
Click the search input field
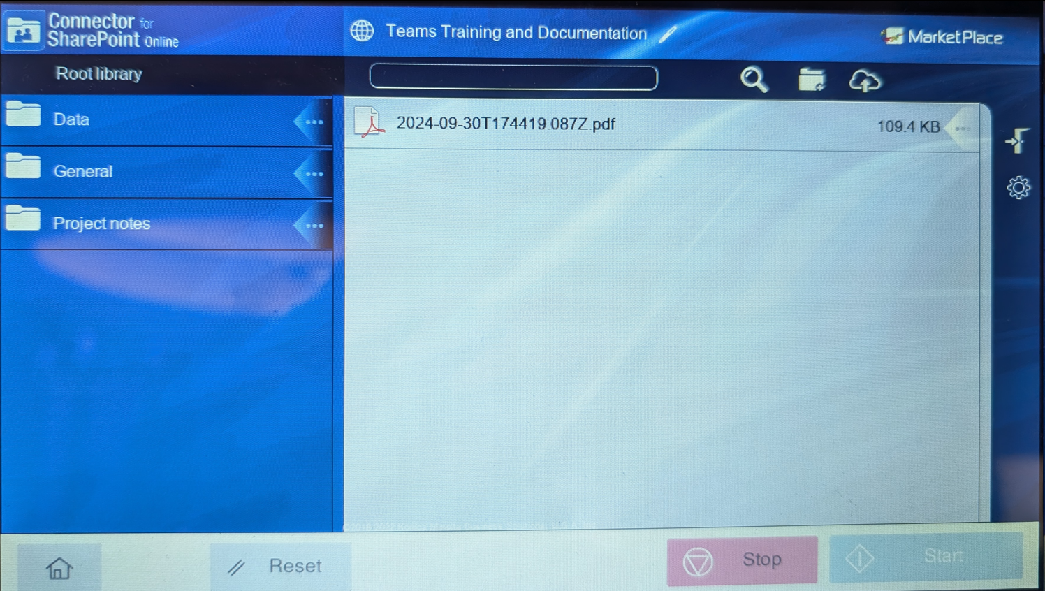[x=513, y=78]
